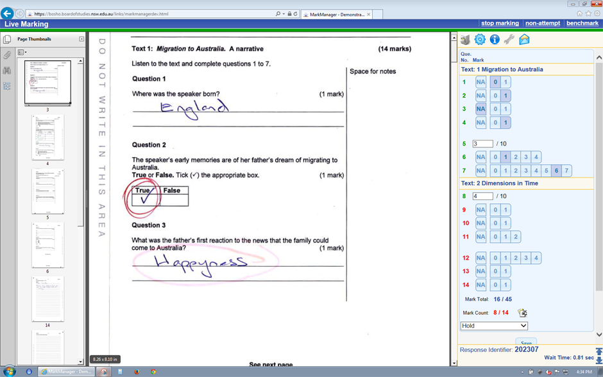Collapse the Page Thumbnails panel

(x=81, y=39)
